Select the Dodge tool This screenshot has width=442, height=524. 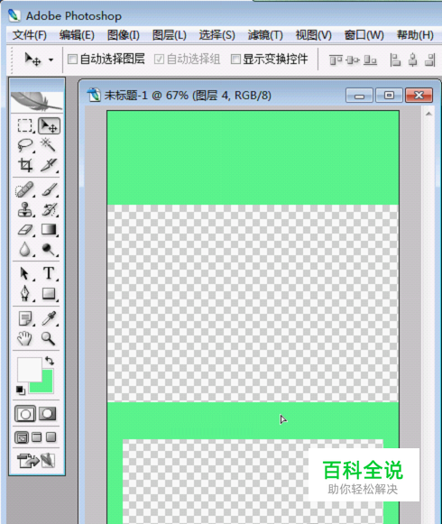(x=49, y=250)
